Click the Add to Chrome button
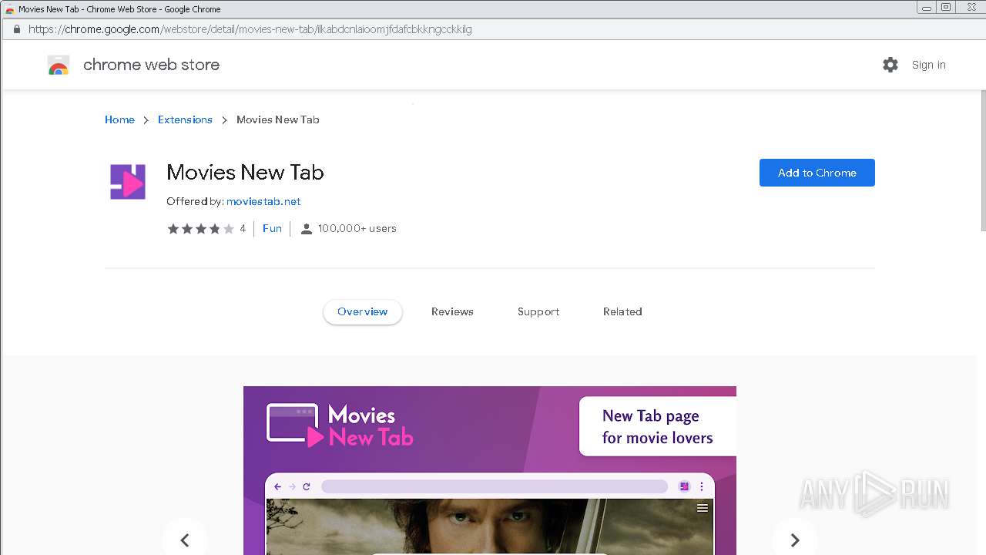Image resolution: width=986 pixels, height=555 pixels. (x=817, y=173)
